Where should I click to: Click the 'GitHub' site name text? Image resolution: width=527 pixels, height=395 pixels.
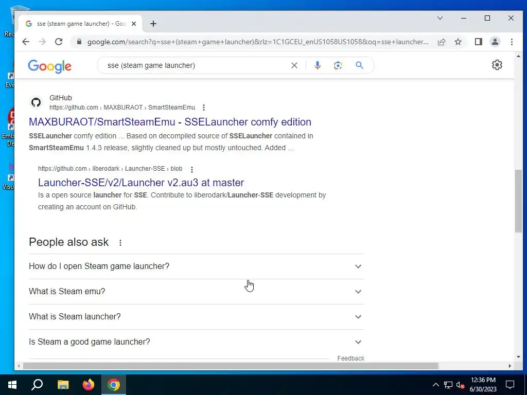coord(61,98)
